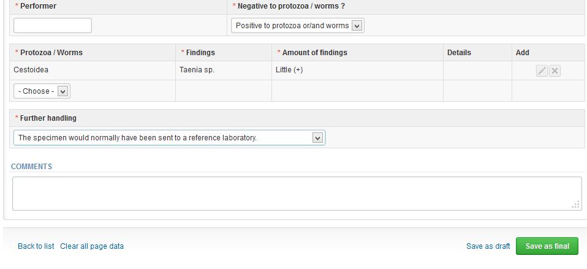Expand the '- Choose -' protozoa selector
587x269 pixels.
pos(42,91)
